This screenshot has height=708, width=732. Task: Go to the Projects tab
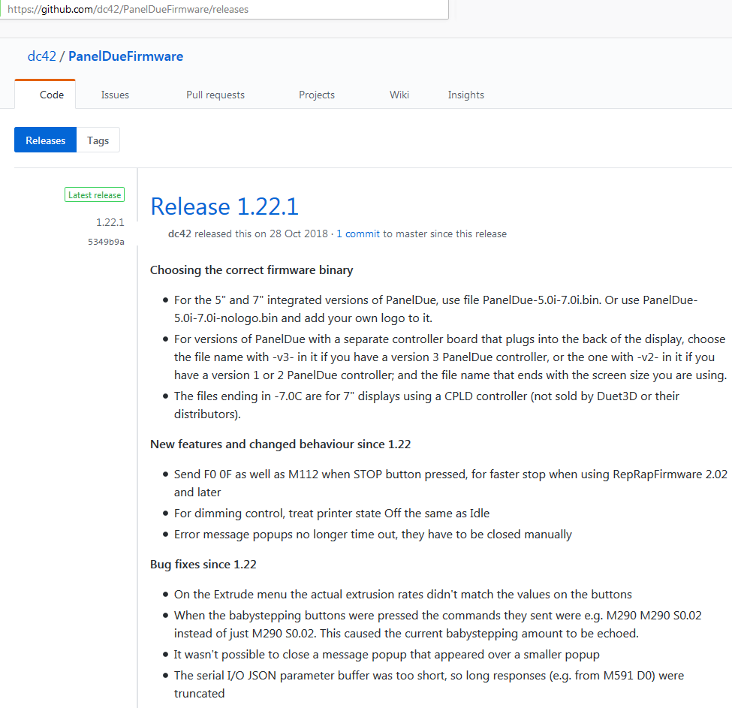(317, 95)
